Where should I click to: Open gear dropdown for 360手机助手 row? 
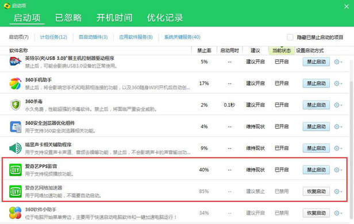(x=338, y=83)
